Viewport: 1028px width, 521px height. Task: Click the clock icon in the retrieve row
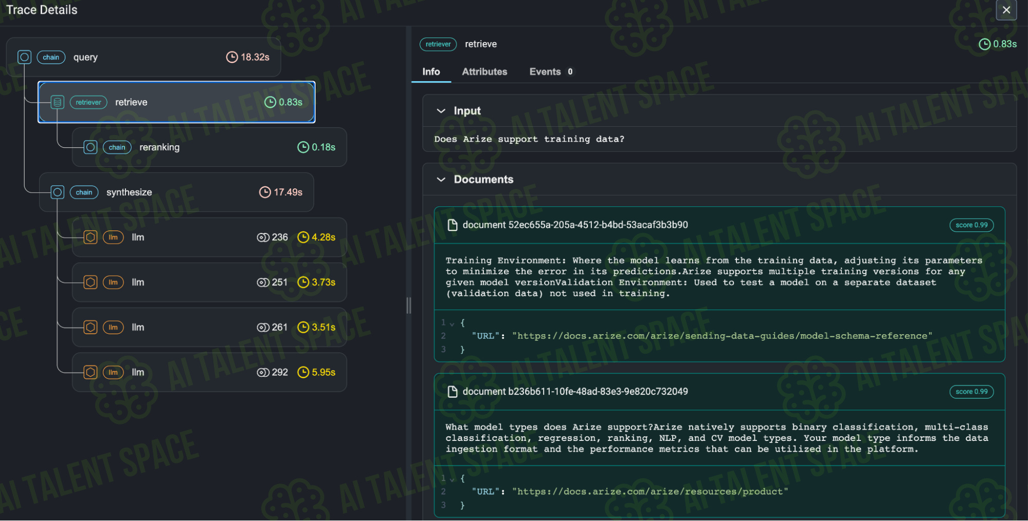[270, 102]
